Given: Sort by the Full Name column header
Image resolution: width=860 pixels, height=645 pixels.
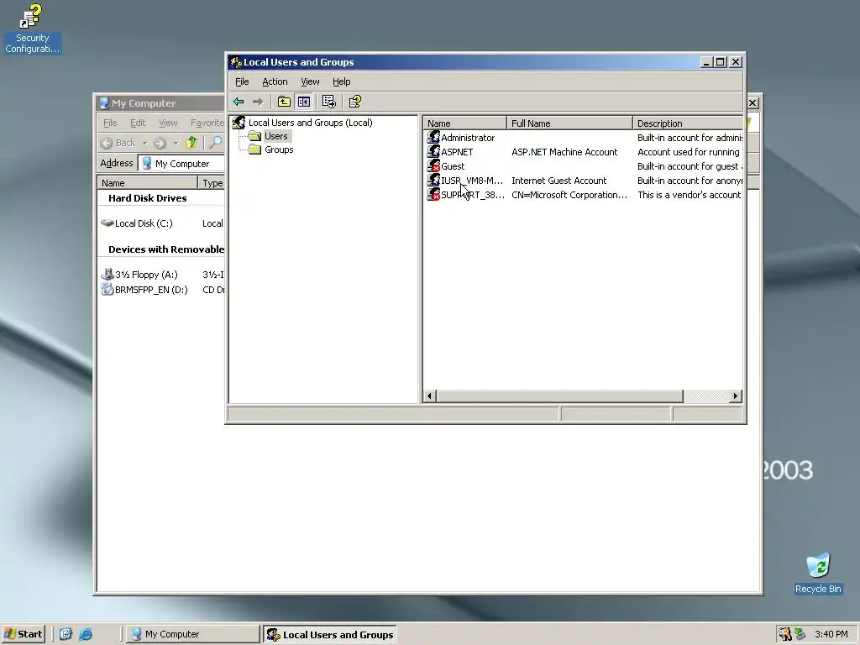Looking at the screenshot, I should coord(569,123).
